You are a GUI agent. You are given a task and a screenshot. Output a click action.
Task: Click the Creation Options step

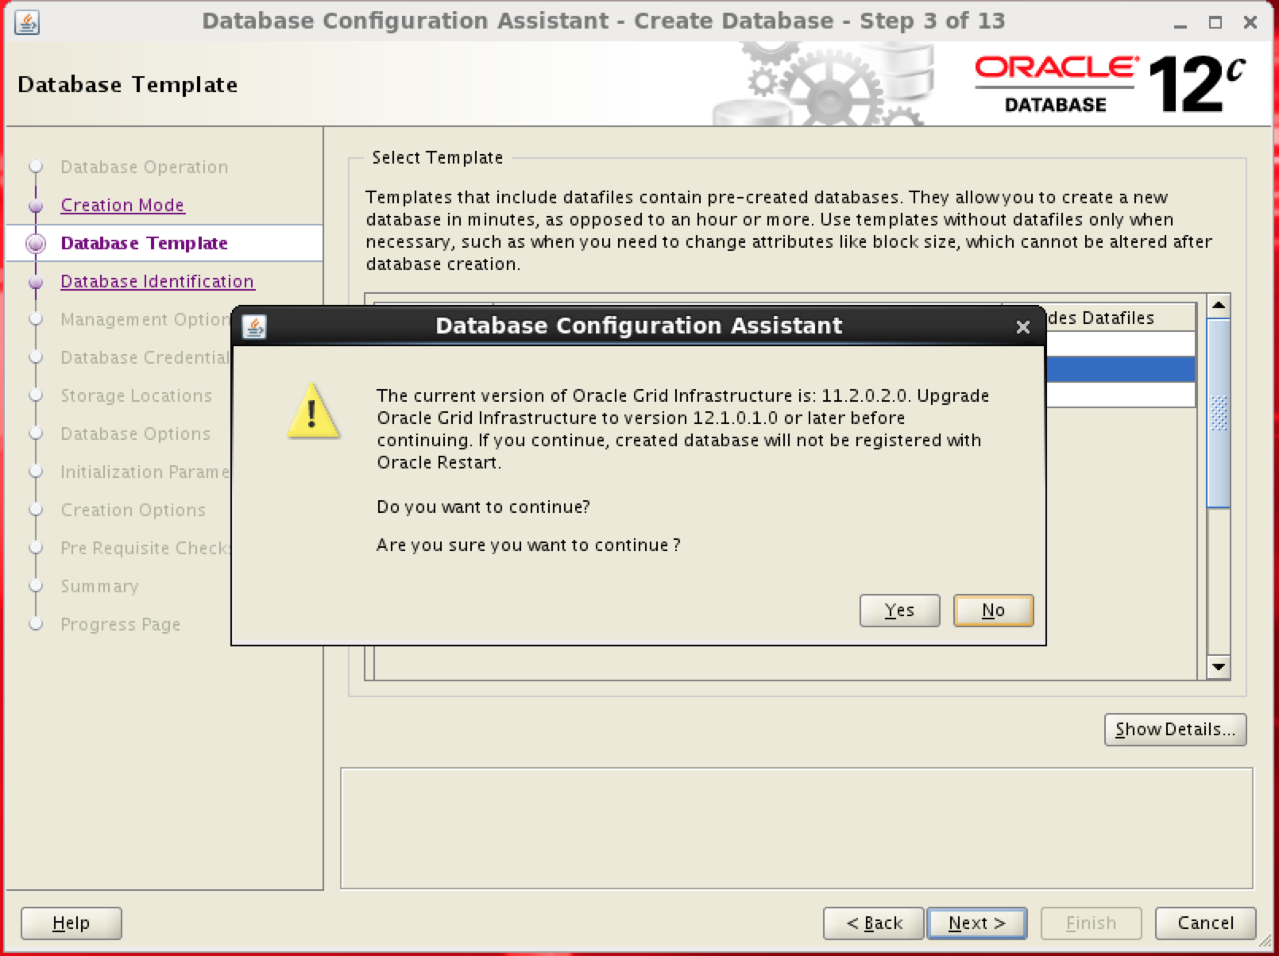pyautogui.click(x=133, y=510)
